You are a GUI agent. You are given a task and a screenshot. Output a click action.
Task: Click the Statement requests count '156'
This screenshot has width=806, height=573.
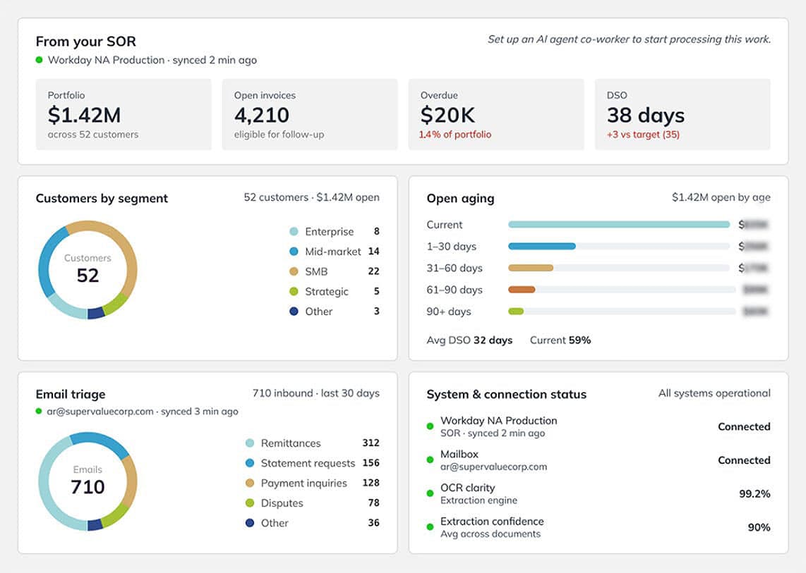pos(371,463)
